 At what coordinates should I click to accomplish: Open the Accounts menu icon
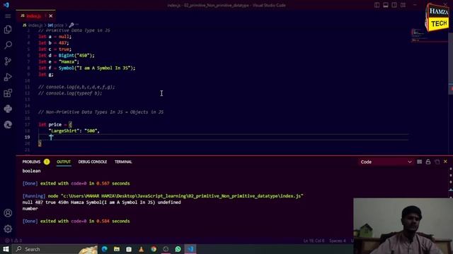8,213
